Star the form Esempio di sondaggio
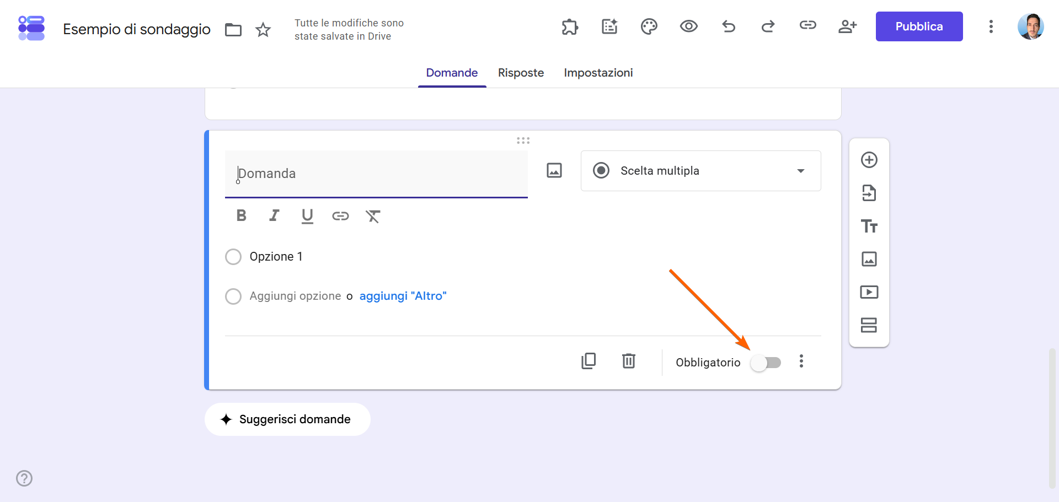The image size is (1059, 502). tap(263, 30)
